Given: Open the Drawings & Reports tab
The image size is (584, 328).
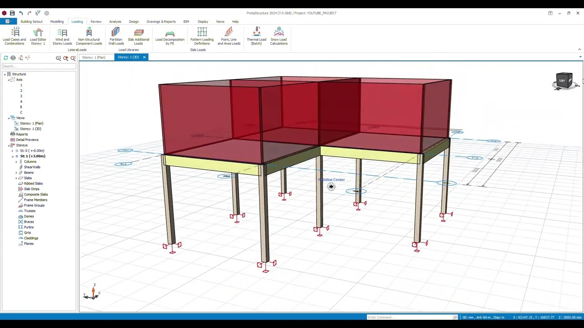Looking at the screenshot, I should 161,21.
